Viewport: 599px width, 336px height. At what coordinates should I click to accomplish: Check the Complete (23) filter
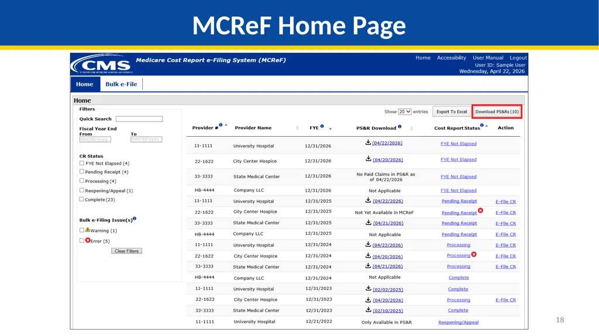pos(81,199)
